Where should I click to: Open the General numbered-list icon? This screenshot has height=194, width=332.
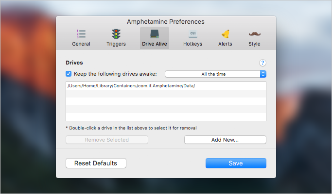[x=81, y=34]
